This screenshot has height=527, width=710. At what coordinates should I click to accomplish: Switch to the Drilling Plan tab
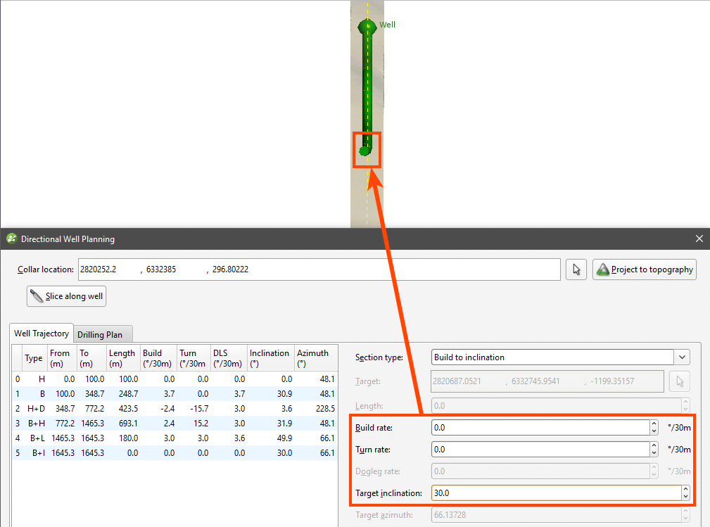tap(103, 335)
